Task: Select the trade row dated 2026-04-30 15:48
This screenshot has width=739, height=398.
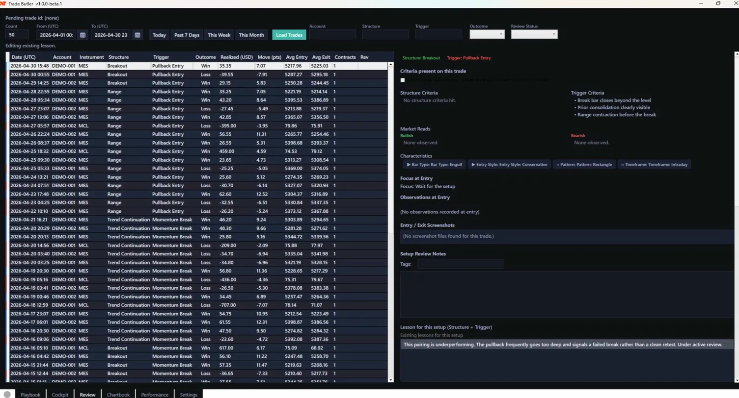Action: [147, 66]
